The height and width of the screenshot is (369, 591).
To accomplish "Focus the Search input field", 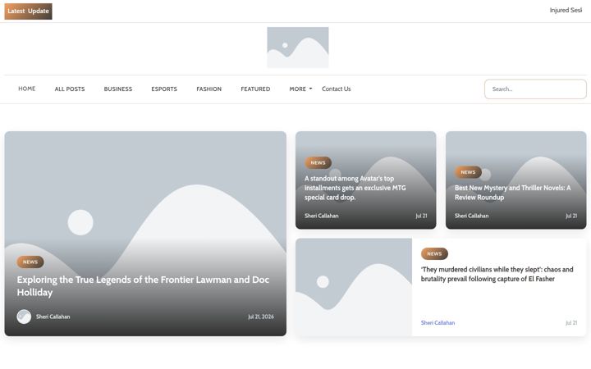I will (535, 89).
